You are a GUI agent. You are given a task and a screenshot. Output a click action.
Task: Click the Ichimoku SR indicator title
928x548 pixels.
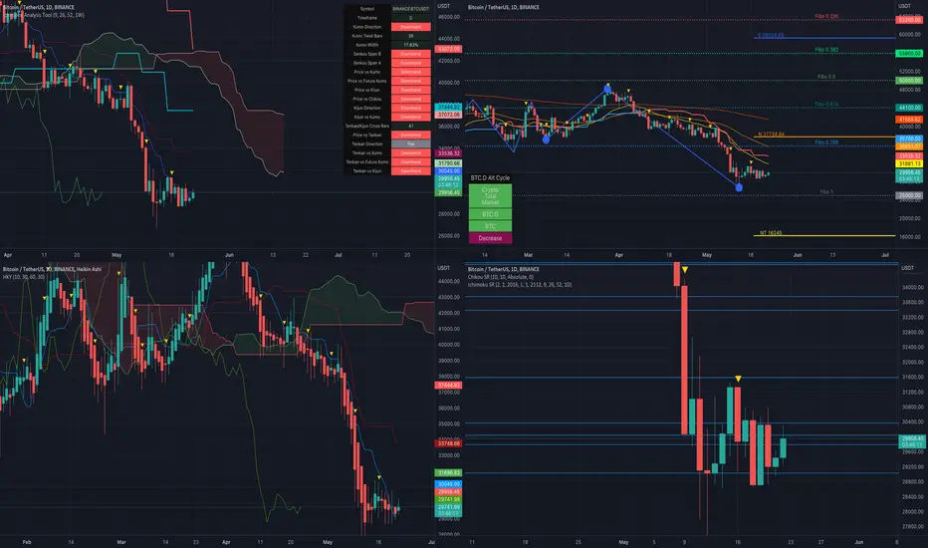coord(520,284)
